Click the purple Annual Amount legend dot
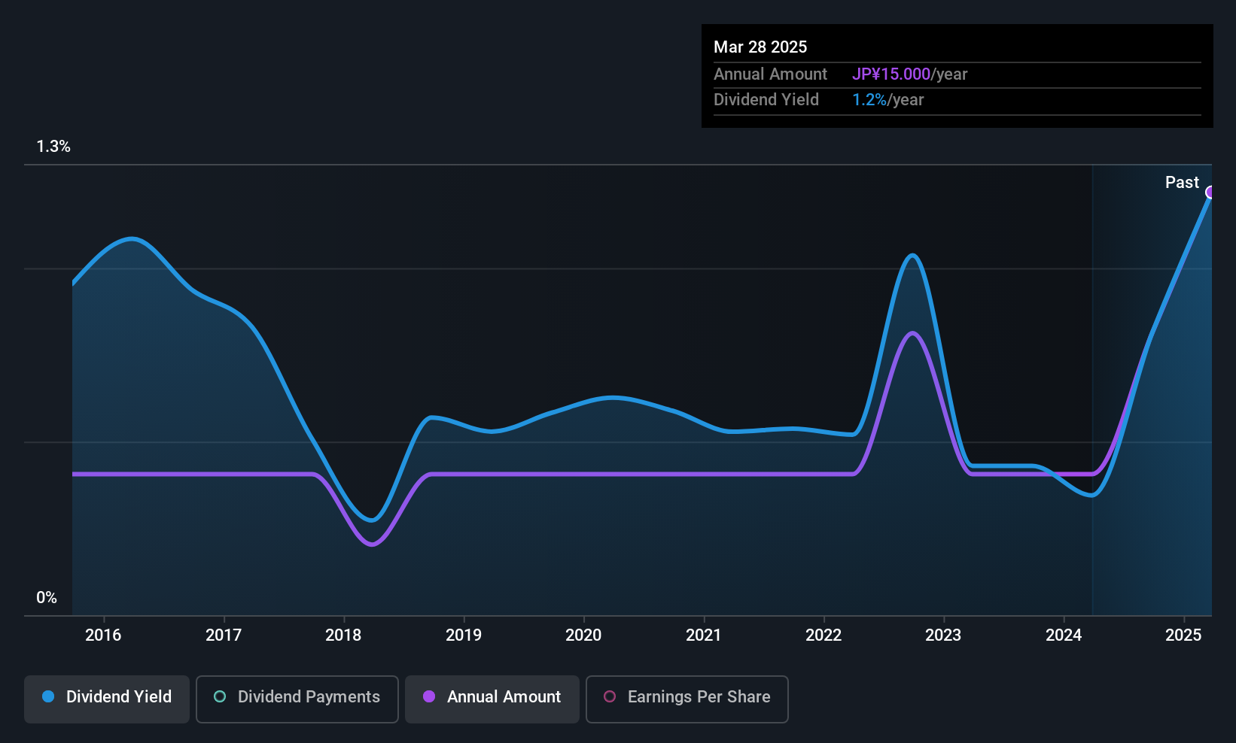Image resolution: width=1236 pixels, height=743 pixels. click(429, 696)
